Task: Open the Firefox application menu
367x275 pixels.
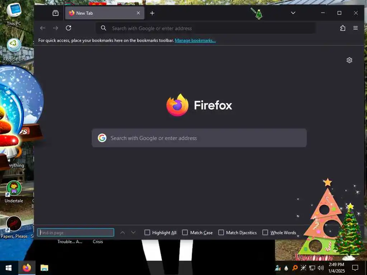Action: click(355, 28)
